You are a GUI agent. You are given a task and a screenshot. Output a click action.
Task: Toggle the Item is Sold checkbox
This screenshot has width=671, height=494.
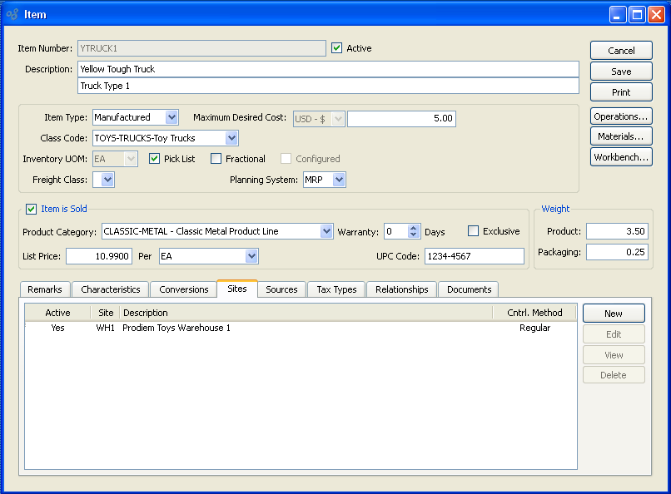click(x=32, y=209)
